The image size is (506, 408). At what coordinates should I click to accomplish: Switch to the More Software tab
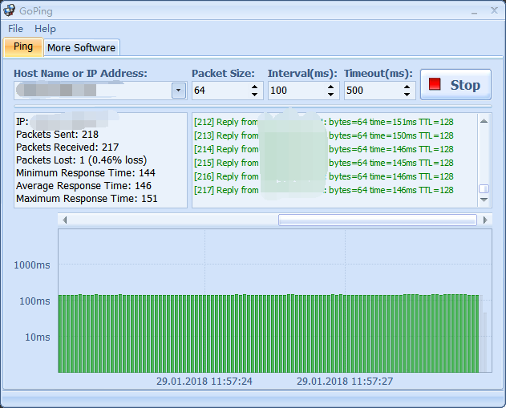point(81,47)
